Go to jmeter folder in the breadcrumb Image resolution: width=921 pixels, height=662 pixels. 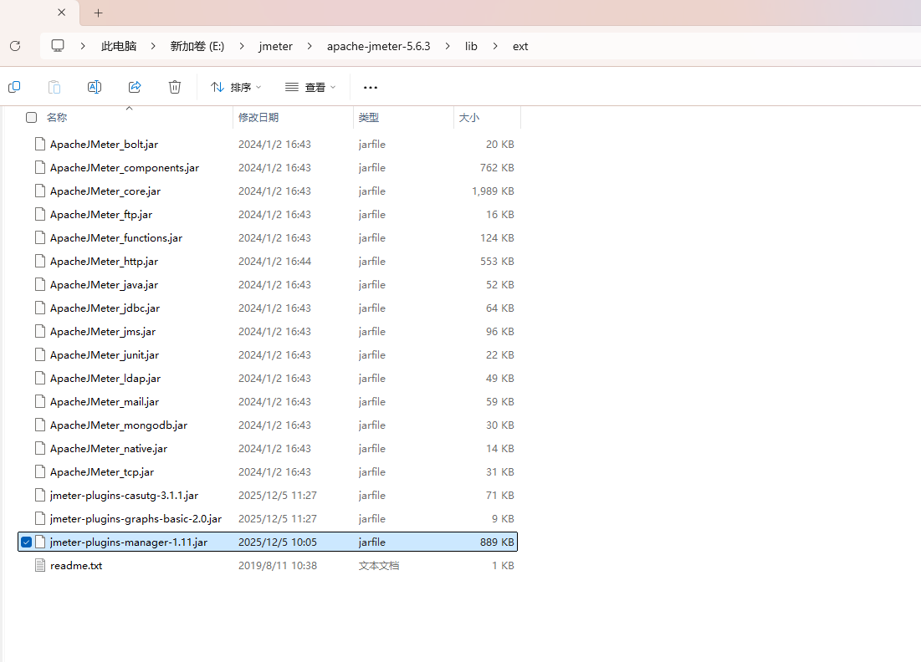275,46
